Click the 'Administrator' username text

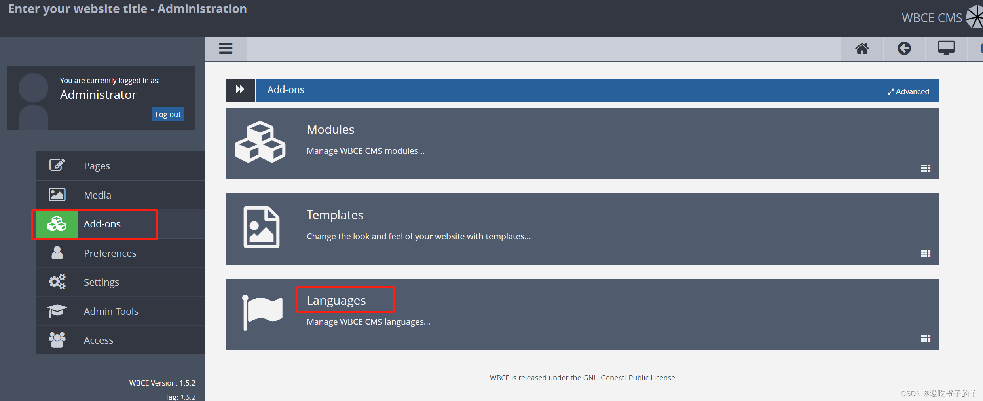[98, 95]
